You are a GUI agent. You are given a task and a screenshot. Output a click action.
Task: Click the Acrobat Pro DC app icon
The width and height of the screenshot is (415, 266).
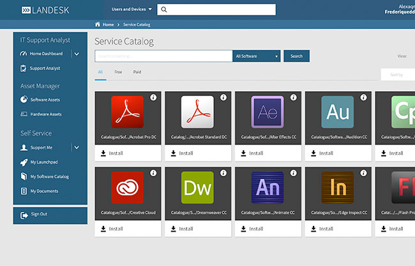click(x=127, y=111)
